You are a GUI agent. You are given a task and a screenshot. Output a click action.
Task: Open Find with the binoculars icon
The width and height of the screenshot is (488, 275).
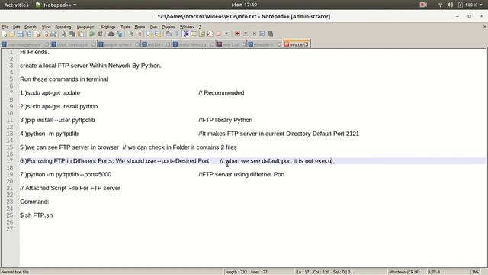point(111,34)
